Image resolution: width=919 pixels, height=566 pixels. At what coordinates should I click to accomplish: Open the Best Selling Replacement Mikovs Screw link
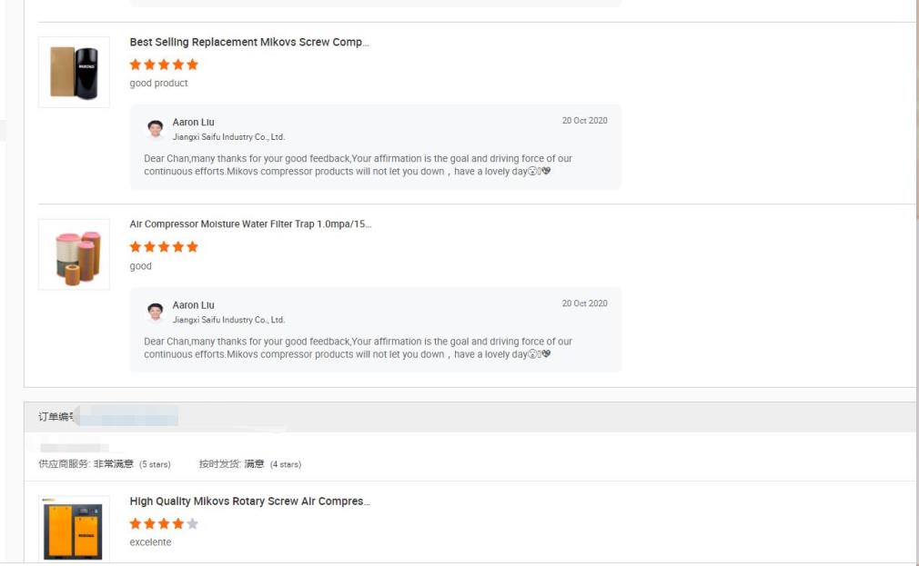click(x=249, y=42)
